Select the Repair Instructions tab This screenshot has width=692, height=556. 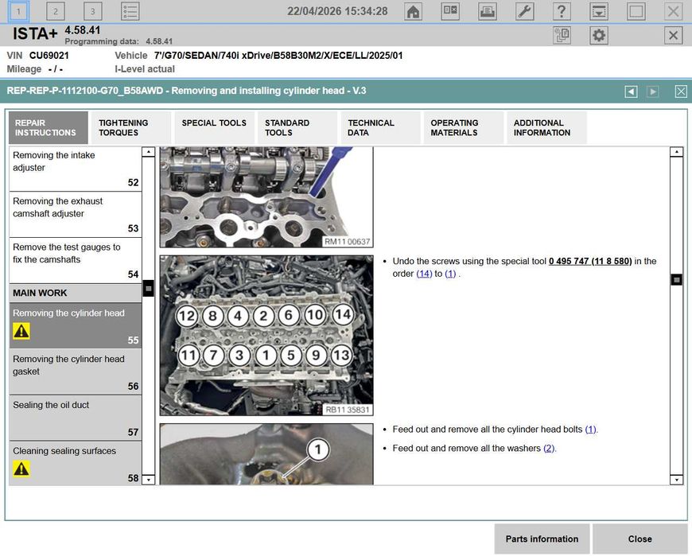tap(48, 127)
